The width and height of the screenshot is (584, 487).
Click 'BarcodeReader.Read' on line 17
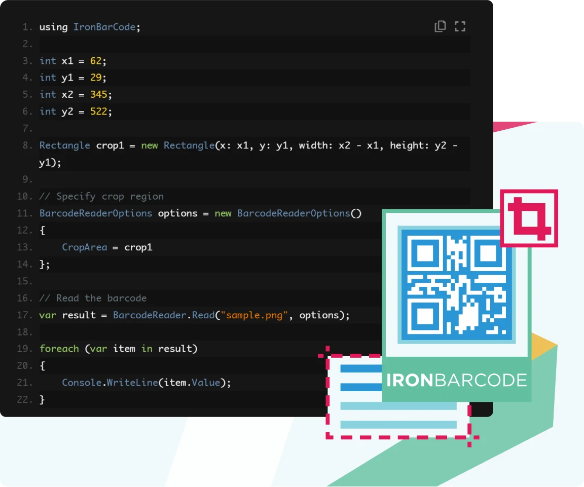tap(164, 315)
